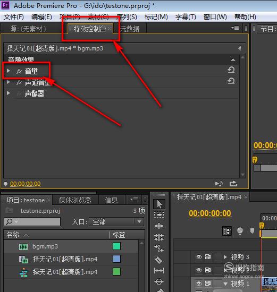The height and width of the screenshot is (292, 277).
Task: Reset the 声道音量 effect
Action: (x=231, y=81)
